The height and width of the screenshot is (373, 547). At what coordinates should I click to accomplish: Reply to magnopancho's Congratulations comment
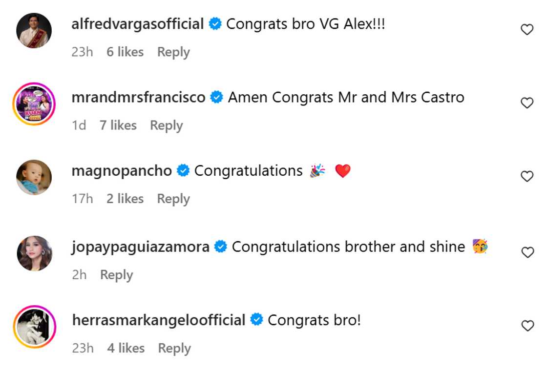[x=173, y=199]
